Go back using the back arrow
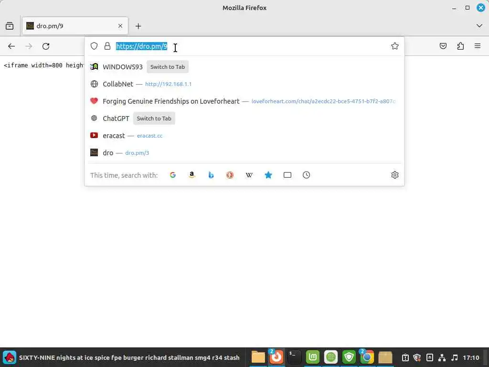 pos(11,46)
